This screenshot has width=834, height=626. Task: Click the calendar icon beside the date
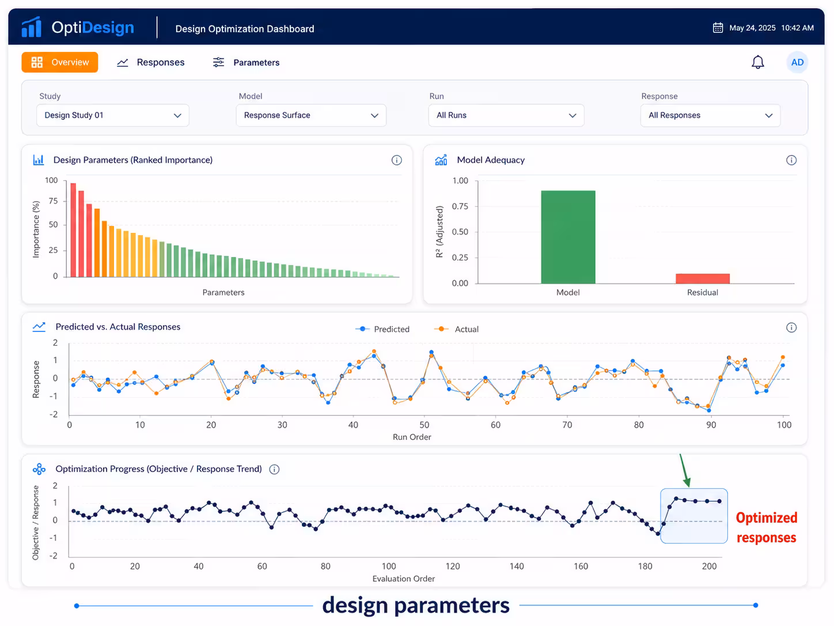point(718,28)
